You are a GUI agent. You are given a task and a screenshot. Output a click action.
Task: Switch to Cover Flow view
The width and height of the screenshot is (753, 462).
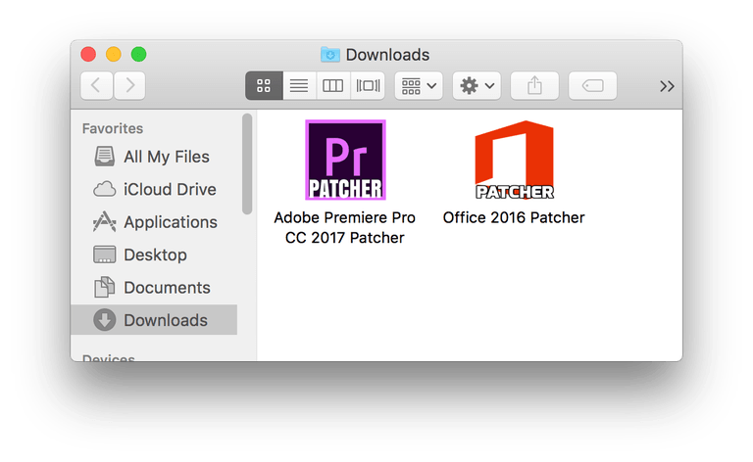368,85
